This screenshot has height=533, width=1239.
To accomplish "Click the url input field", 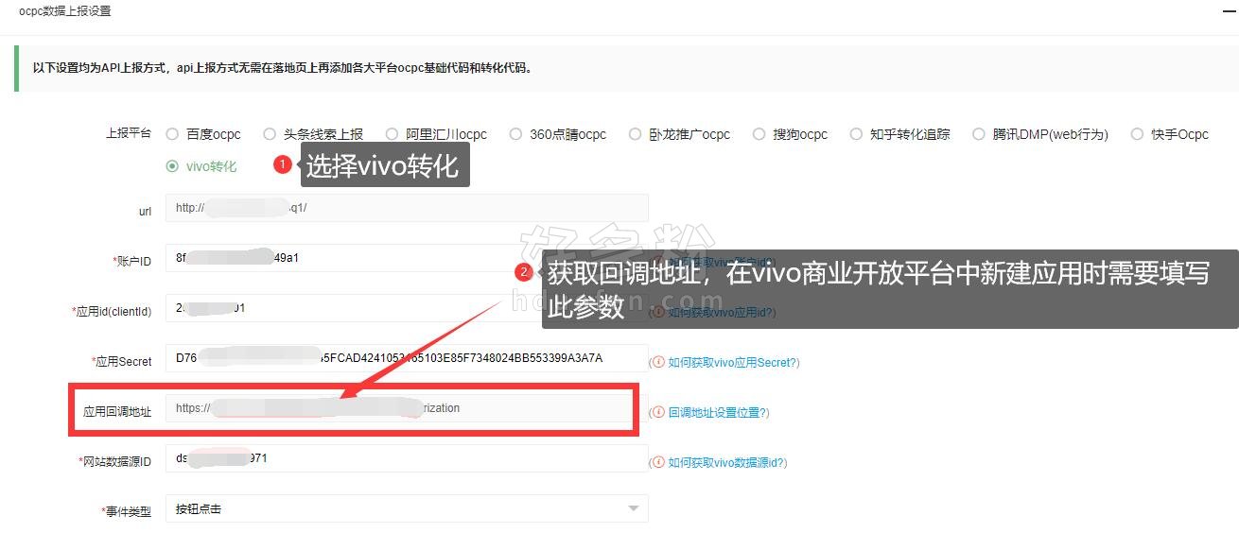I will coord(407,208).
